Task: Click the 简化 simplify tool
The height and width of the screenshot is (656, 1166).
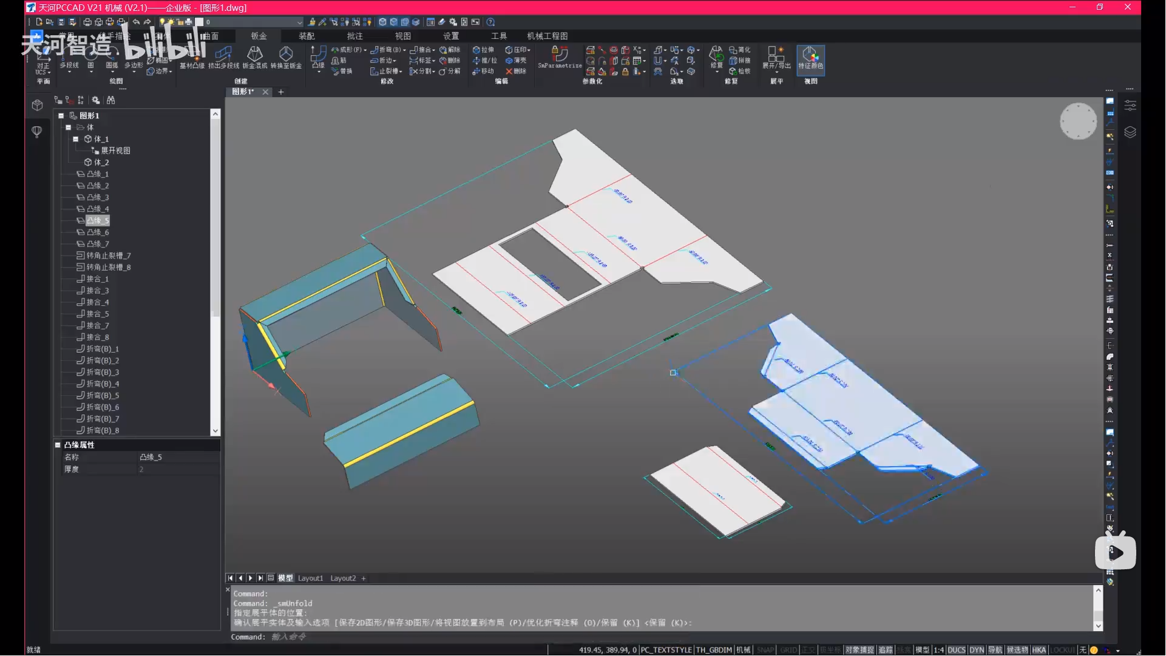Action: click(740, 50)
